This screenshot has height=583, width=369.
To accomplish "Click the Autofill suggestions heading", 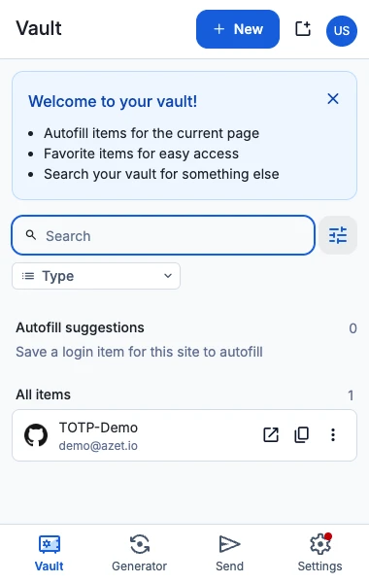I will [80, 327].
